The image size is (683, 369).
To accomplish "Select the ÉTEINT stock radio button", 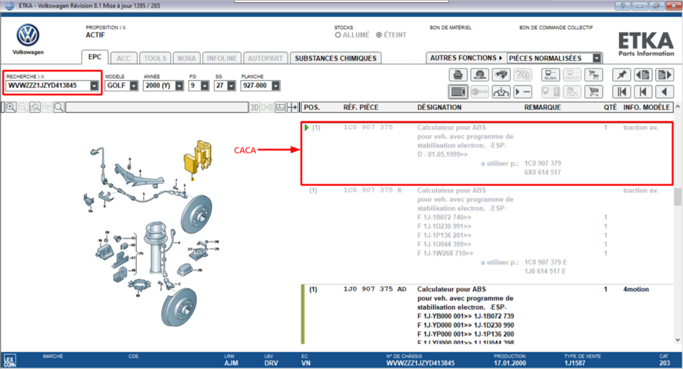I will click(379, 35).
